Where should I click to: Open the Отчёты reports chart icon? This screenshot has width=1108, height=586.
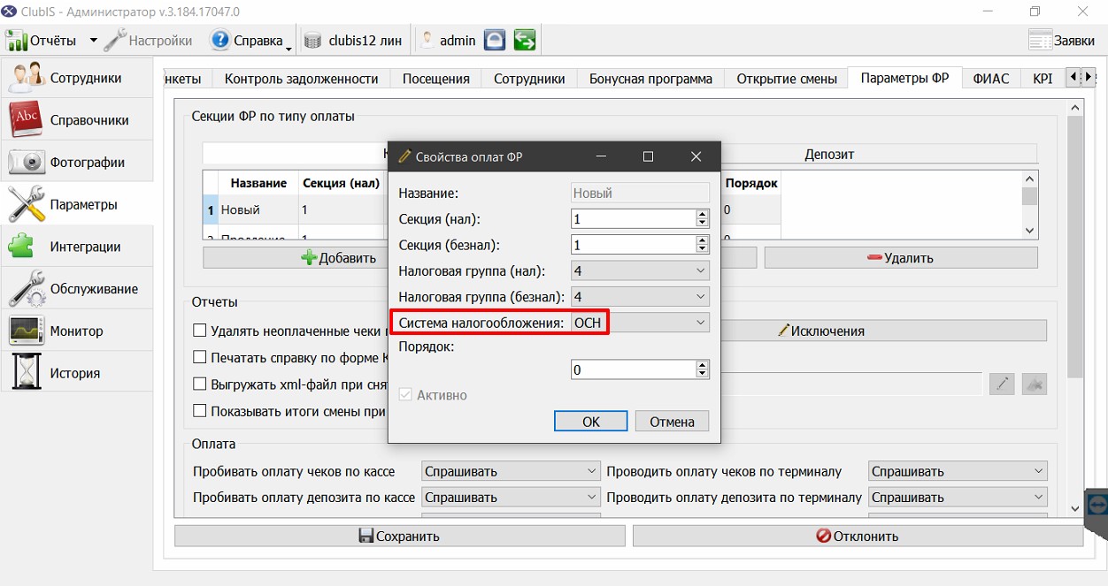click(x=16, y=41)
